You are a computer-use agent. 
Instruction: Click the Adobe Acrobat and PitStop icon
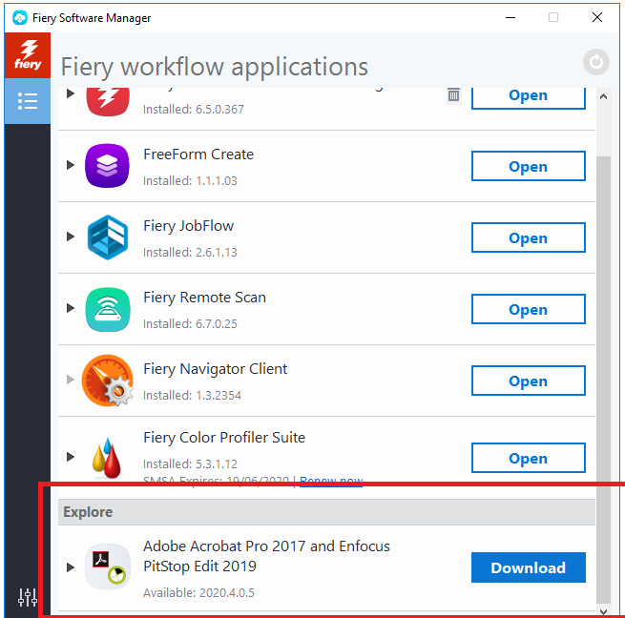107,567
